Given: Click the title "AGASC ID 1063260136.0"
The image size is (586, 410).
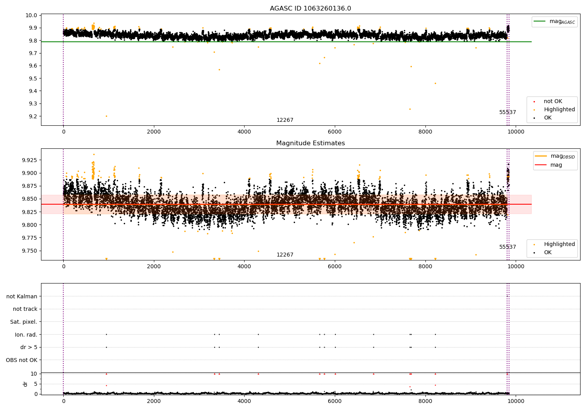Looking at the screenshot, I should point(310,9).
